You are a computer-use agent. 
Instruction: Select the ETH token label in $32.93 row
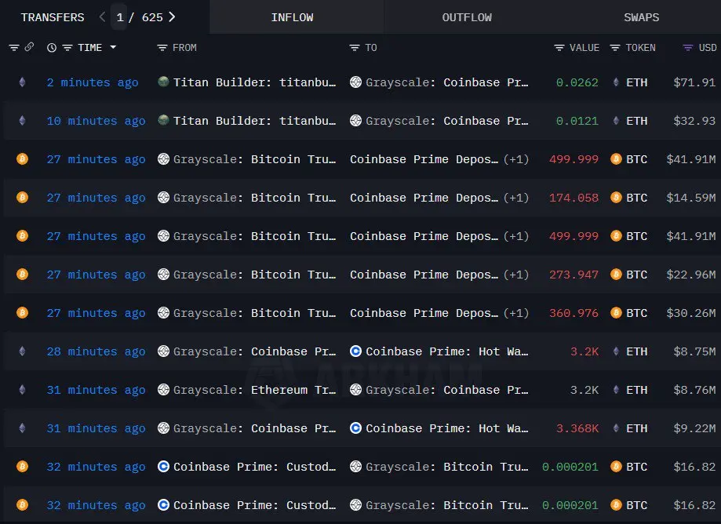[636, 121]
